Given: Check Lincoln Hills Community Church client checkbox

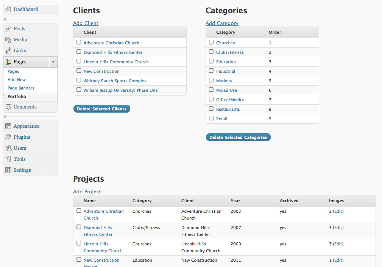Looking at the screenshot, I should click(79, 61).
